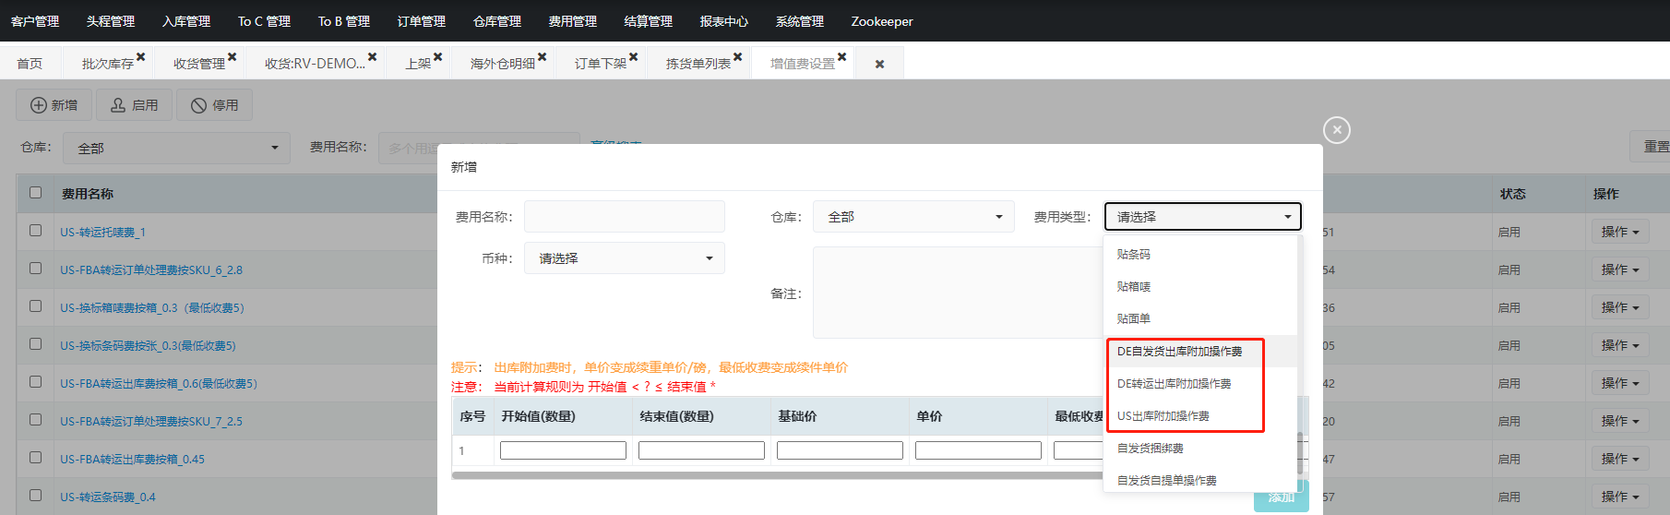Open the 费用类型 dropdown showing 请选择
Screen dimensions: 1670x515
point(1203,217)
